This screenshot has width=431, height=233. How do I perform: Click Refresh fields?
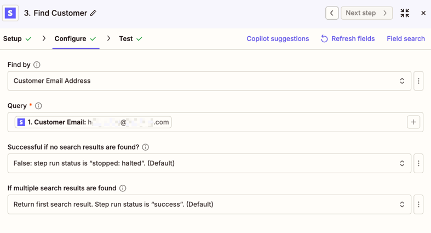(x=348, y=39)
